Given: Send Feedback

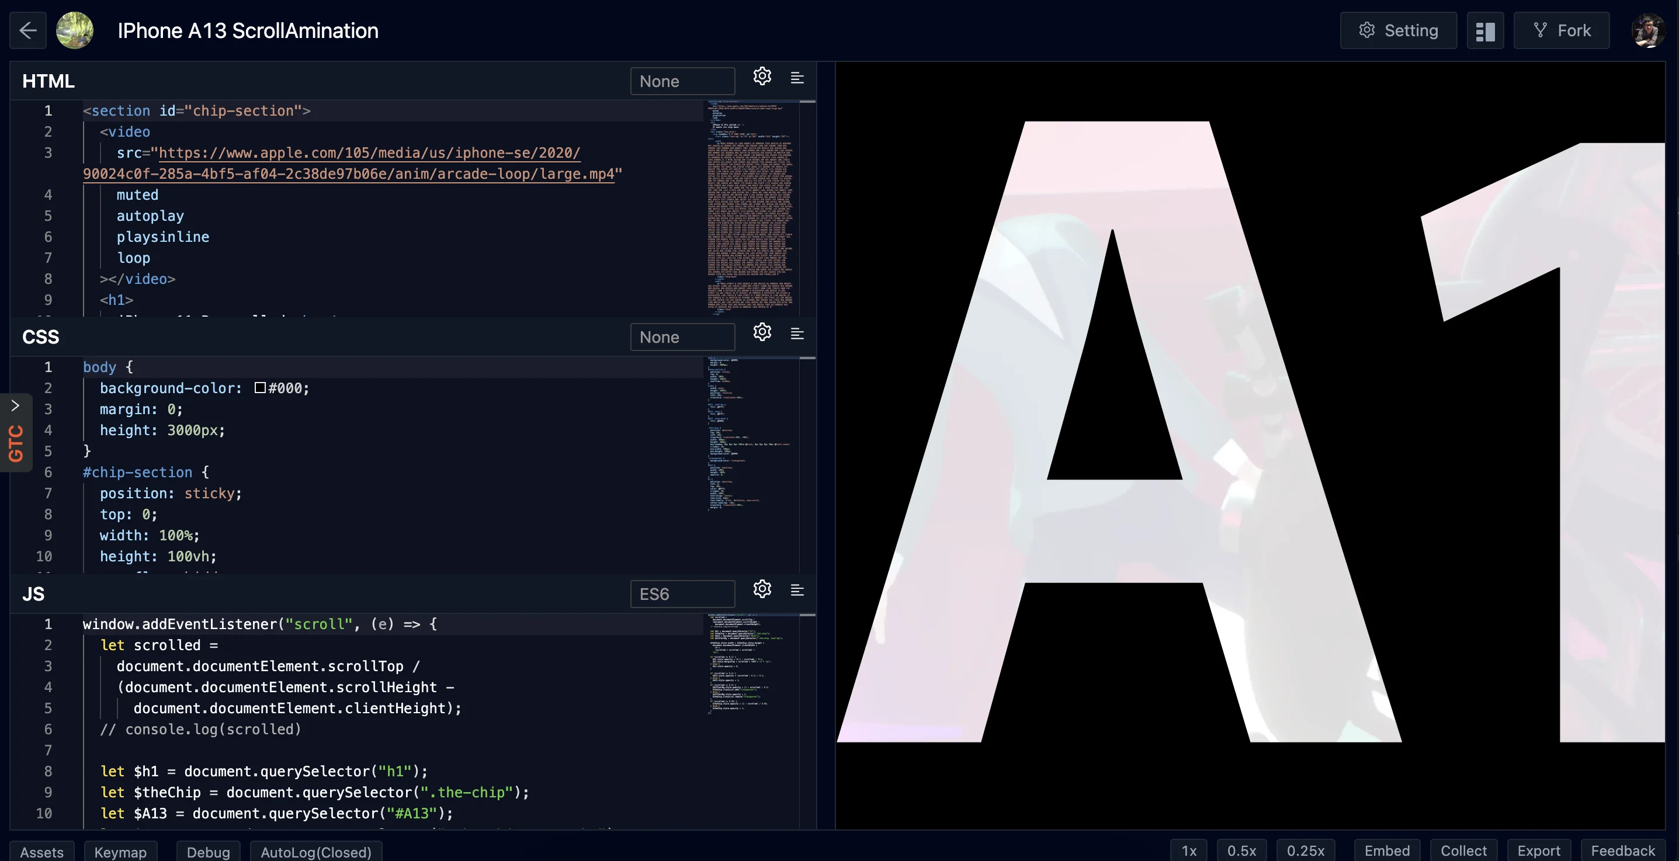Looking at the screenshot, I should [1623, 850].
